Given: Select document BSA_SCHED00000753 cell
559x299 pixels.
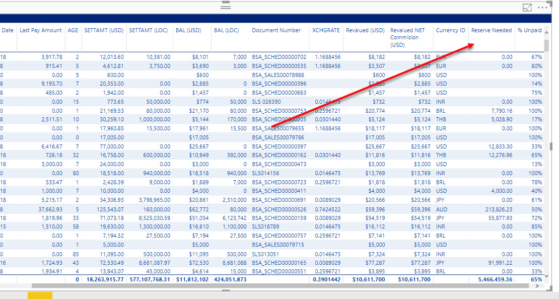Looking at the screenshot, I should tap(279, 111).
